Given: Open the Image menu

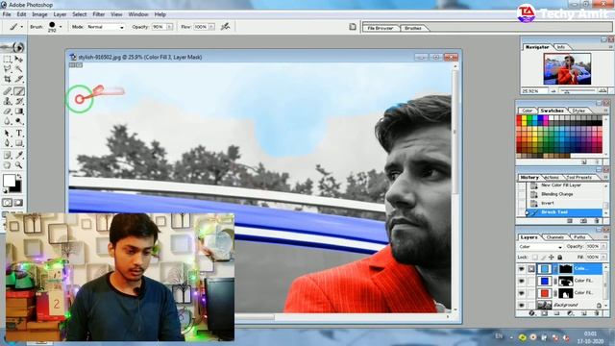Looking at the screenshot, I should (x=39, y=14).
